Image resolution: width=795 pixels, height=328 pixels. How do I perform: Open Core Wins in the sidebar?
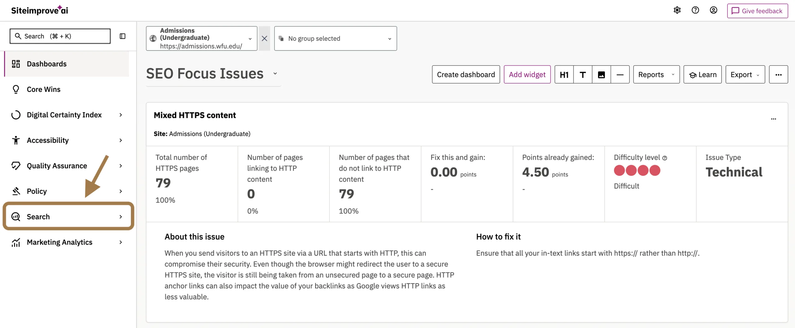67,89
